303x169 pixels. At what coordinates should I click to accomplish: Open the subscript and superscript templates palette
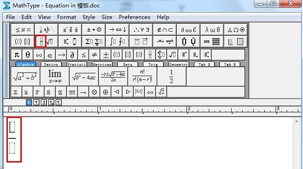pyautogui.click(x=70, y=41)
